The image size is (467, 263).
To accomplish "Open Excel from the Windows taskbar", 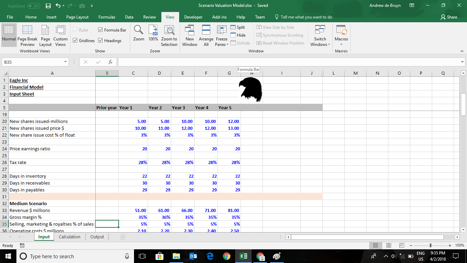I will pos(244,256).
